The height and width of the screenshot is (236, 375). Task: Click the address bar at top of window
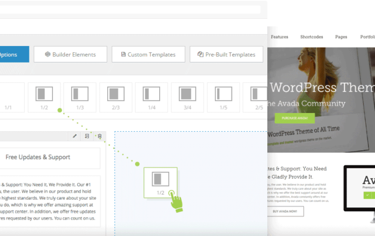click(x=130, y=9)
